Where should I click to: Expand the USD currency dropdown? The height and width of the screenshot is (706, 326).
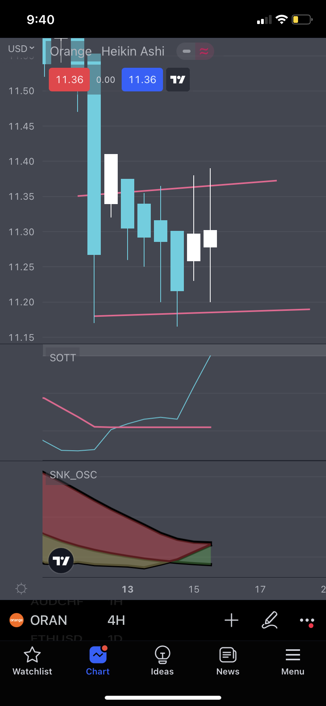click(x=21, y=49)
